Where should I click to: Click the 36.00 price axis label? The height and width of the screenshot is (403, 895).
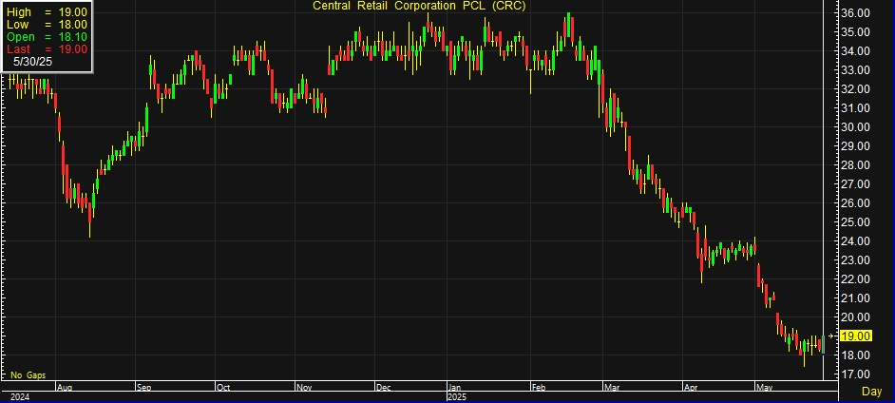coord(854,12)
